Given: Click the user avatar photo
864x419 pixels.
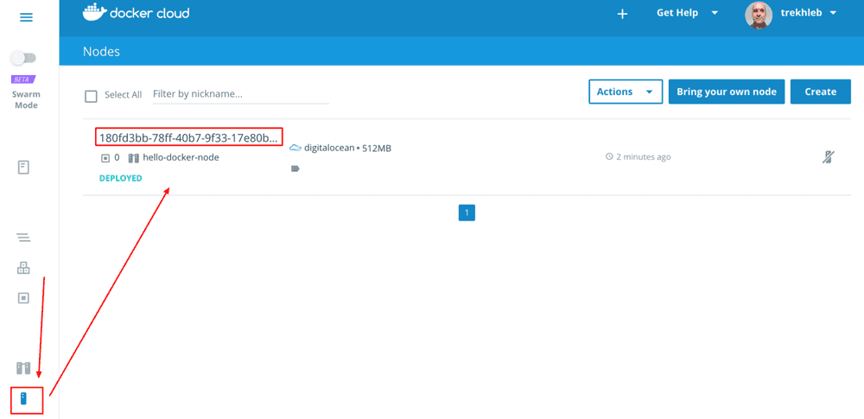Looking at the screenshot, I should (x=759, y=15).
